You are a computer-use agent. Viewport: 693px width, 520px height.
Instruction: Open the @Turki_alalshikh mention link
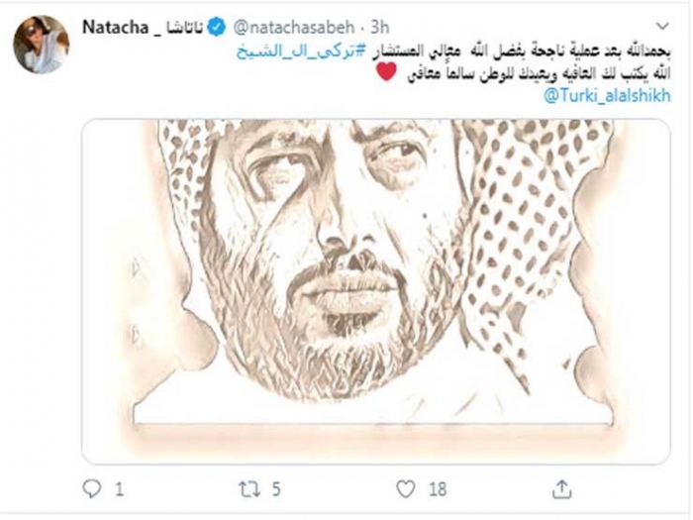(607, 95)
